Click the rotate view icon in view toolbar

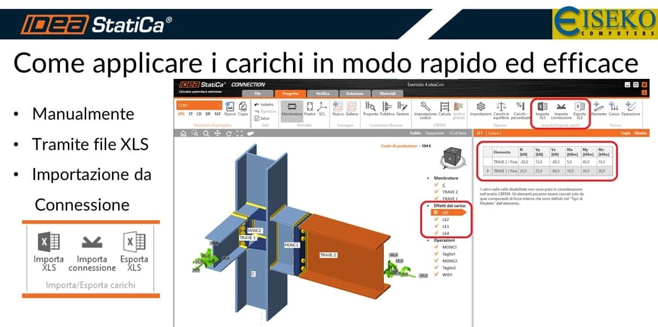point(229,134)
